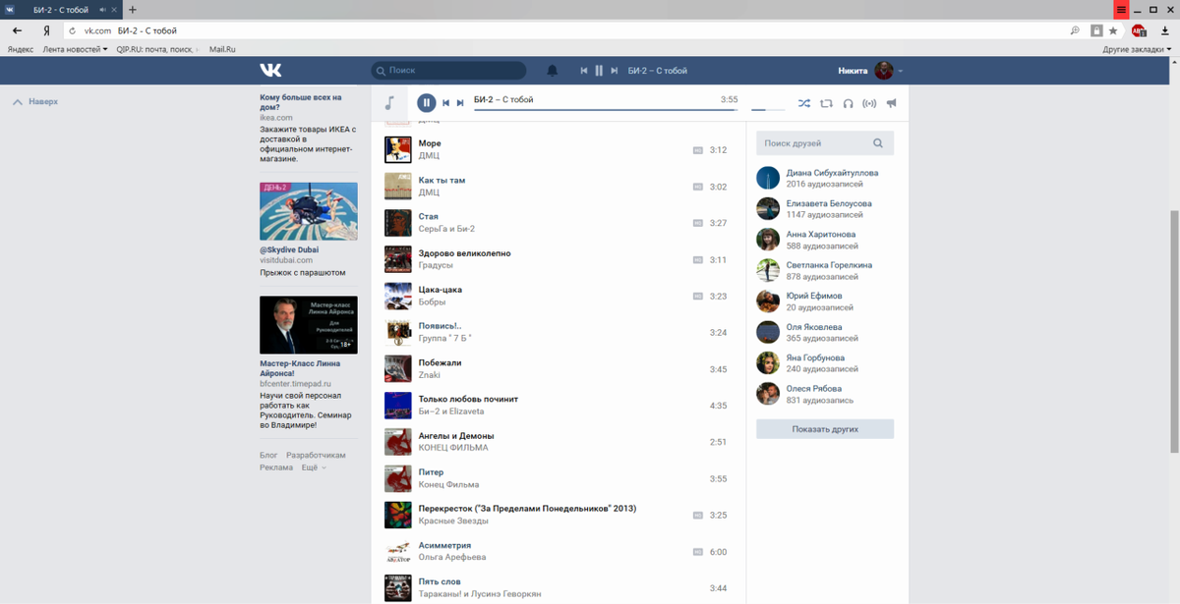Show lyrics icon for Здорово великолепно
1180x604 pixels.
[698, 259]
